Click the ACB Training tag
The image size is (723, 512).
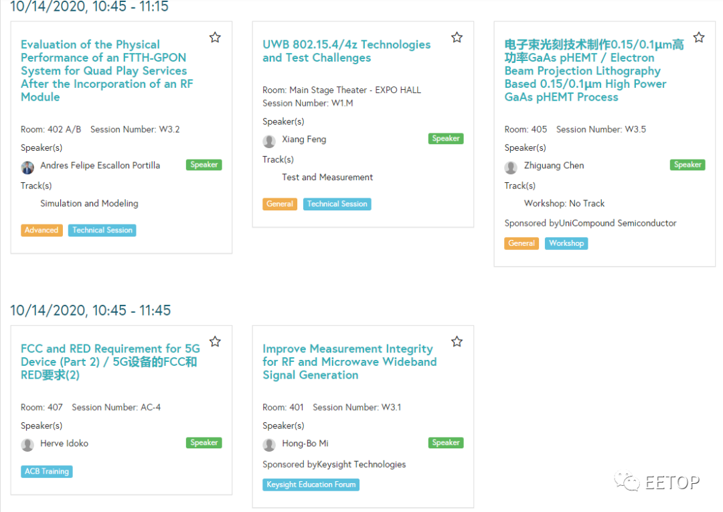47,471
